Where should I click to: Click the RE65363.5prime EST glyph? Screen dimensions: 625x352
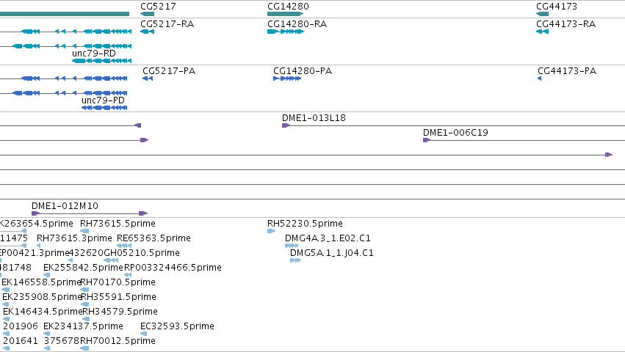tap(124, 246)
